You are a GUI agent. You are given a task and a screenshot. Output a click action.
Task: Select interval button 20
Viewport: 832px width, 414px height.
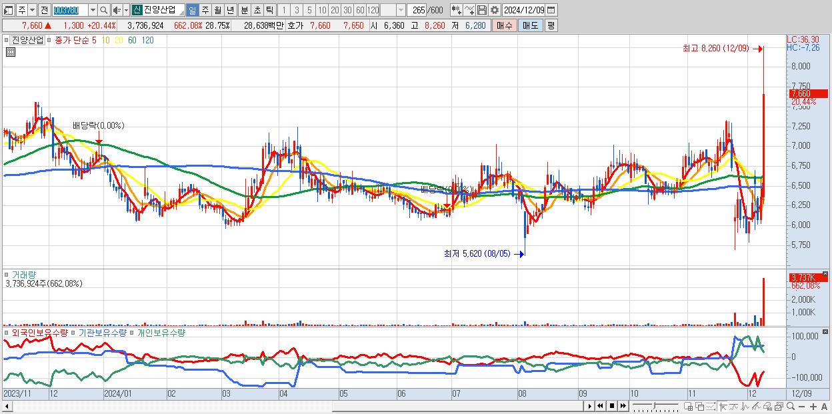point(335,10)
